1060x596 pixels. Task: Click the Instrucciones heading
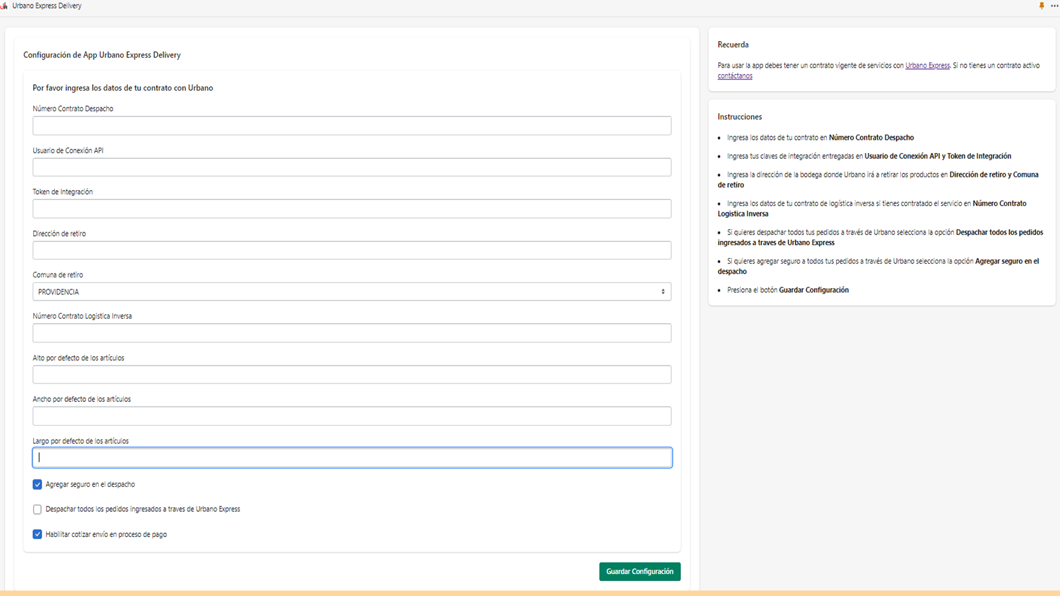coord(739,117)
